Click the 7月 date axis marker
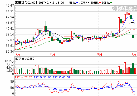 (18, 54)
